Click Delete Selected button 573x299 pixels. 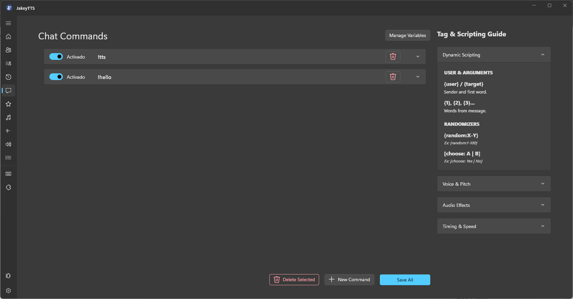pos(294,279)
